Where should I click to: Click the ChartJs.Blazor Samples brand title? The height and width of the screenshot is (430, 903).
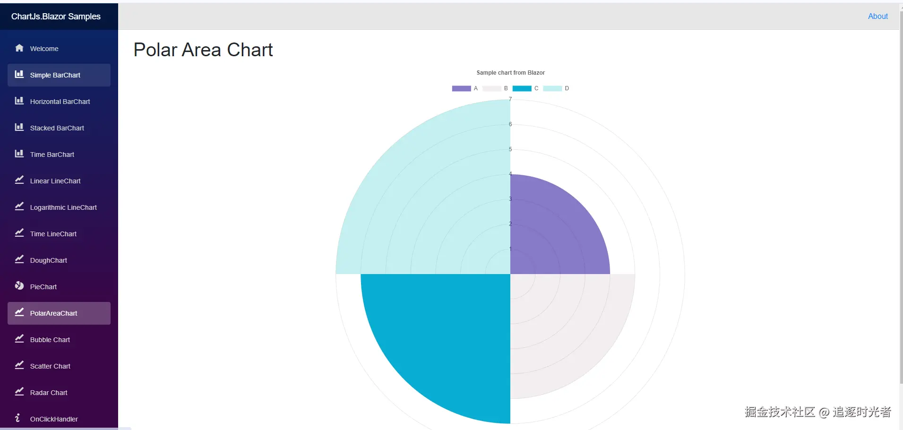tap(56, 17)
